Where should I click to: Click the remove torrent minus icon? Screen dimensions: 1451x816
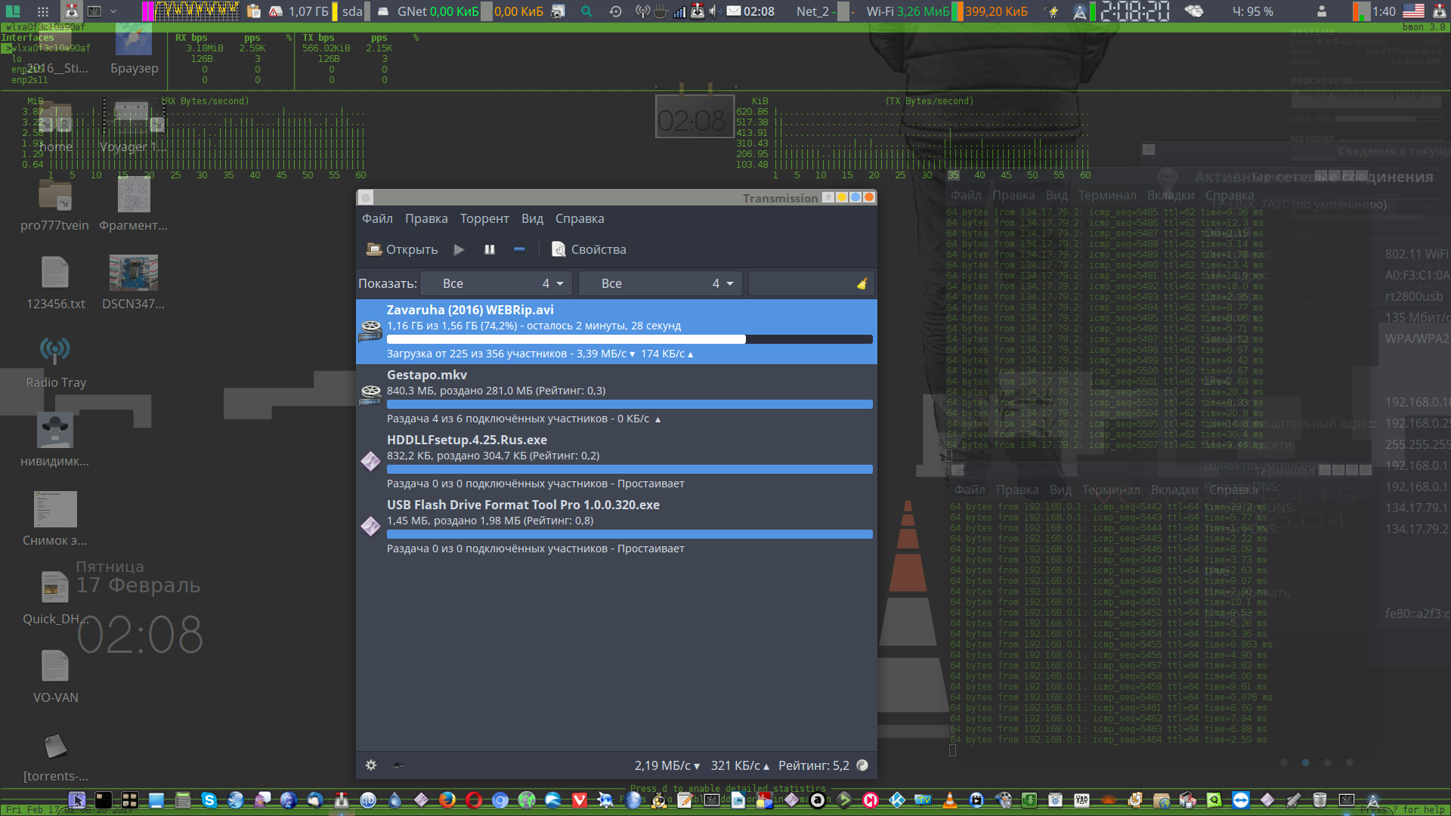click(x=519, y=249)
